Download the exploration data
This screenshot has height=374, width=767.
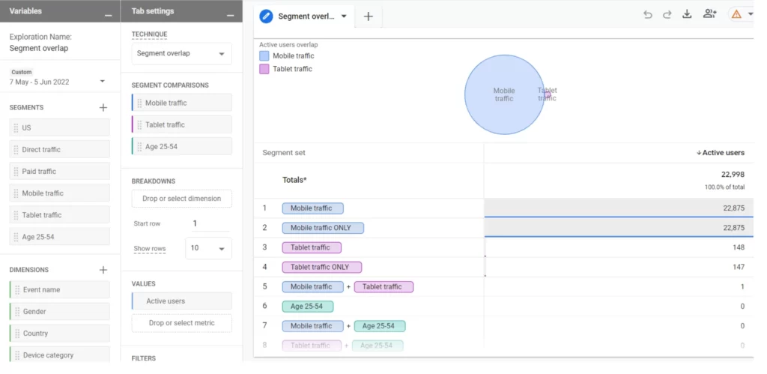tap(687, 14)
